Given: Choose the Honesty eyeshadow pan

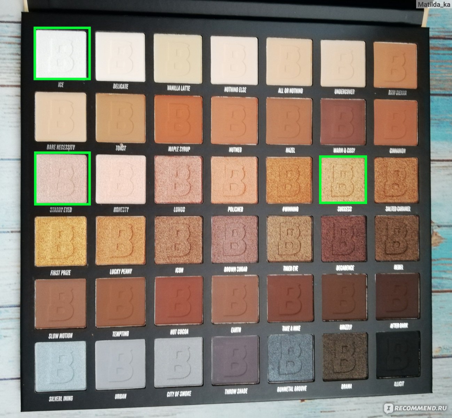Looking at the screenshot, I should tap(120, 179).
